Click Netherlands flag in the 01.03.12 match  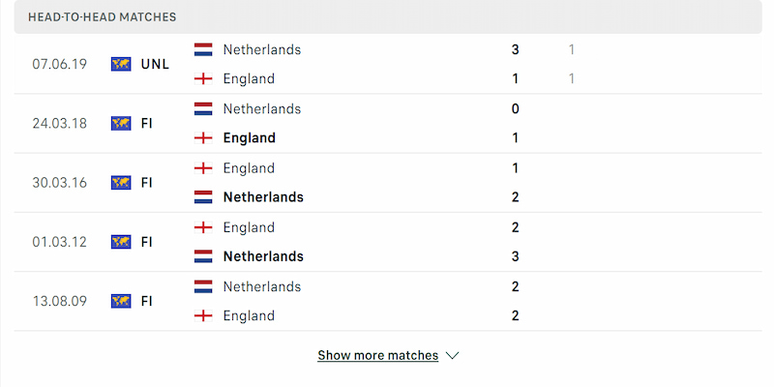click(x=203, y=256)
